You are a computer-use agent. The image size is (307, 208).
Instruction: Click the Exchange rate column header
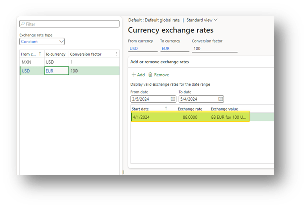189,108
